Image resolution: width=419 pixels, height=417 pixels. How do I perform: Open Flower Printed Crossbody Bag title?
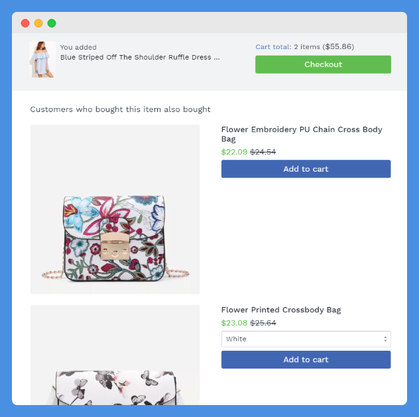coord(281,310)
